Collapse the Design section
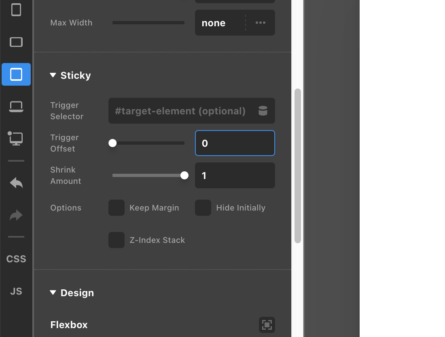 click(x=53, y=293)
